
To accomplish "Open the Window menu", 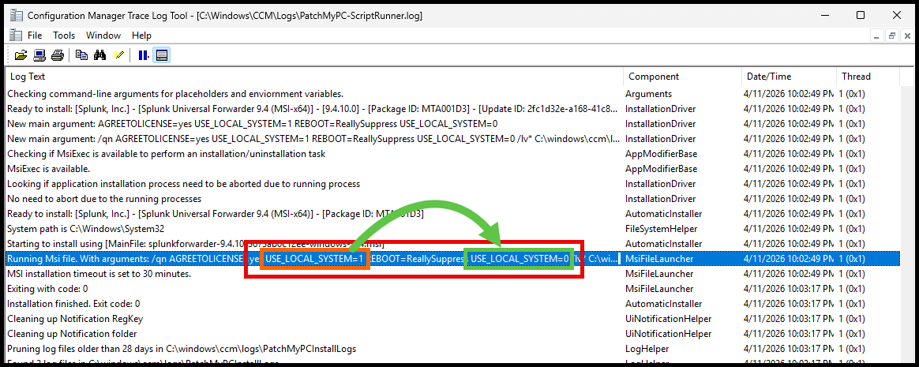I will click(103, 36).
